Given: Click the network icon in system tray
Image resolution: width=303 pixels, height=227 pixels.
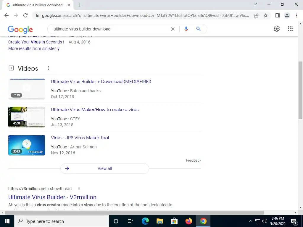Looking at the screenshot, I should 258,221.
